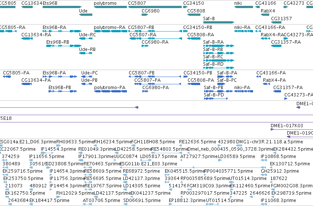Select the CG34150 gene label
The image size is (313, 206).
click(193, 3)
